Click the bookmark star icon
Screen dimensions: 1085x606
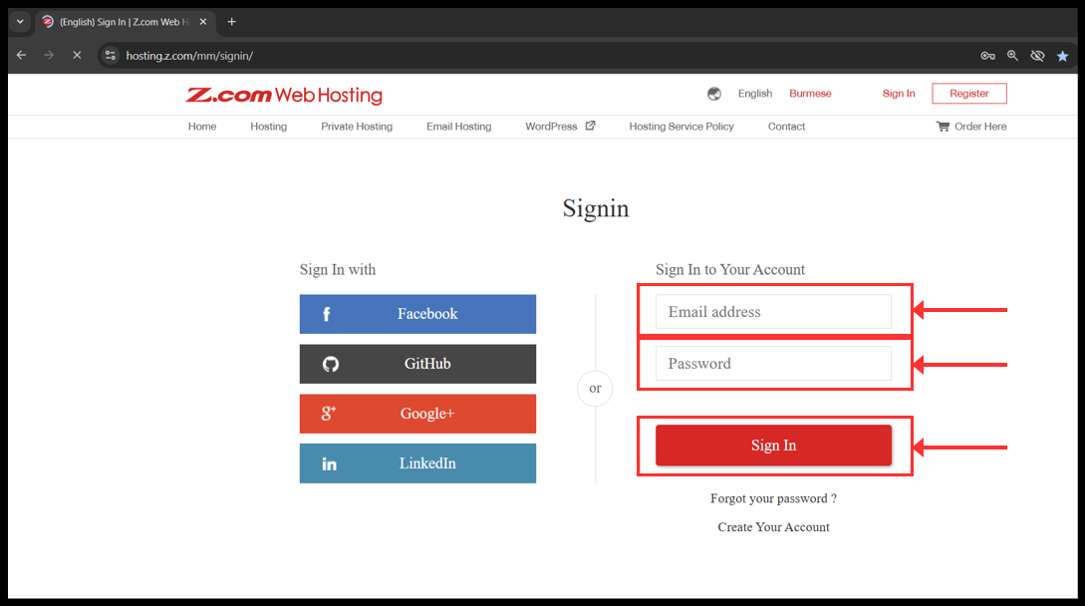tap(1062, 56)
